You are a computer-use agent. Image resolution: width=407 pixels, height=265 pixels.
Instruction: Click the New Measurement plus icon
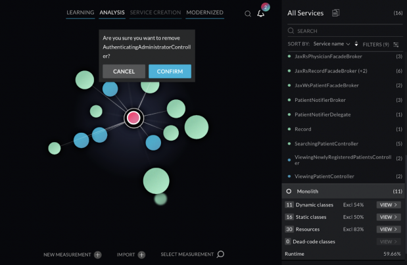[97, 254]
